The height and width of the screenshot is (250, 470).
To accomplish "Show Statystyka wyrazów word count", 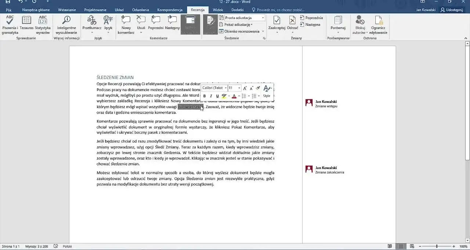I will tap(43, 25).
